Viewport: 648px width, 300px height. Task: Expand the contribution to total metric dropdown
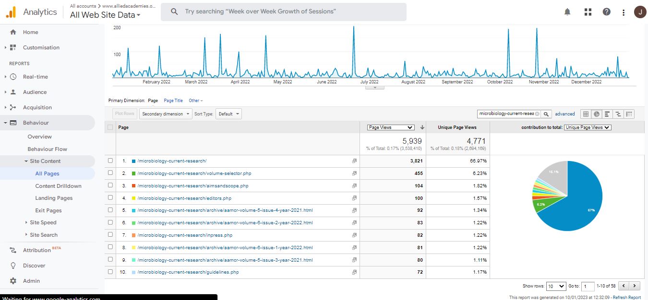coord(587,127)
